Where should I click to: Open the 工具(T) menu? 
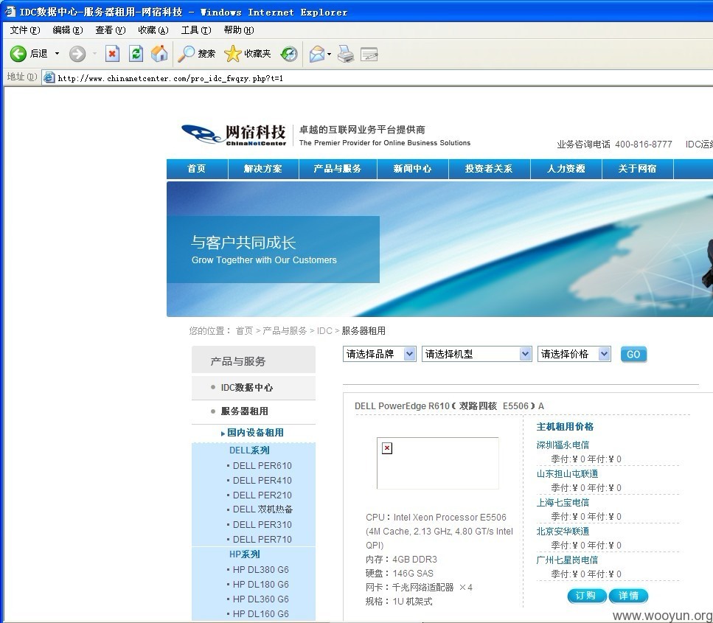[x=196, y=30]
